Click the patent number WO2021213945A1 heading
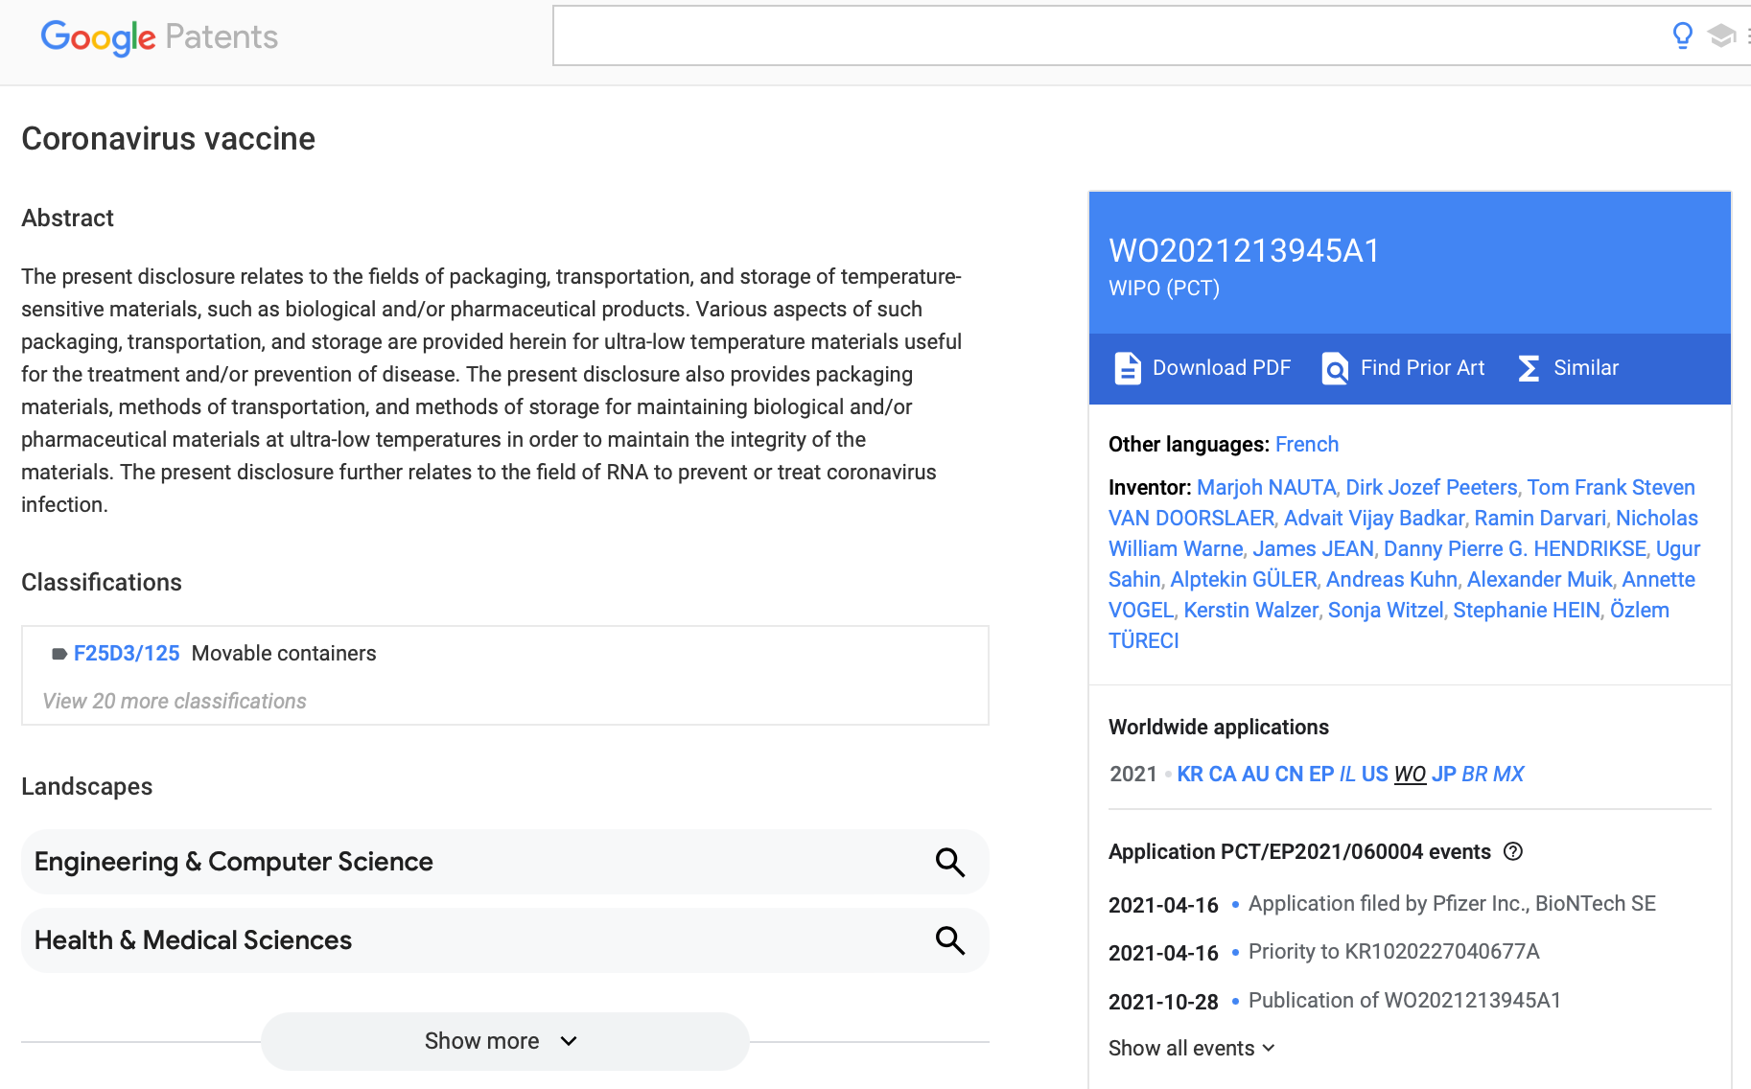The height and width of the screenshot is (1089, 1751). pos(1244,251)
